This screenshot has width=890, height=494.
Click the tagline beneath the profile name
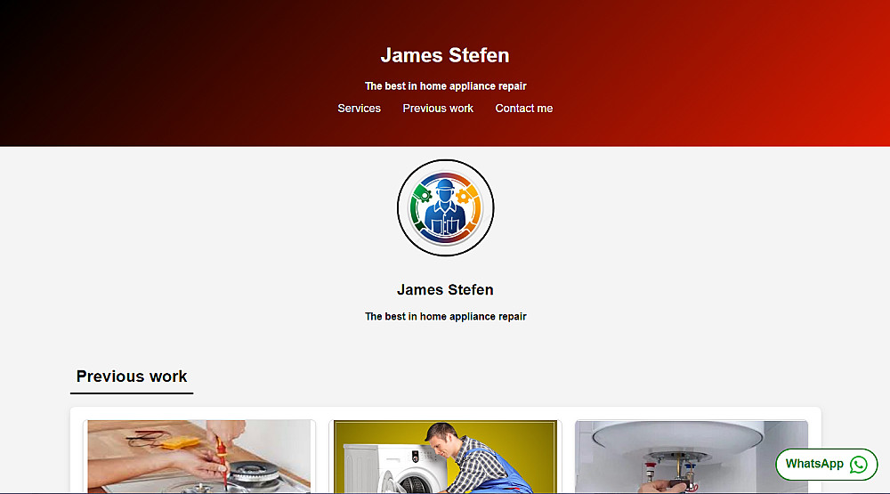446,317
